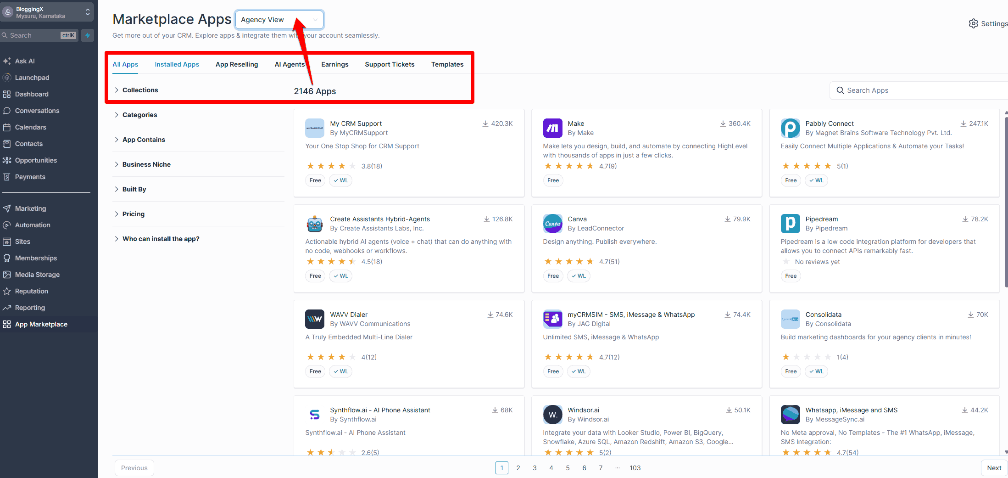1008x478 pixels.
Task: Click the Make app logo
Action: tap(552, 128)
